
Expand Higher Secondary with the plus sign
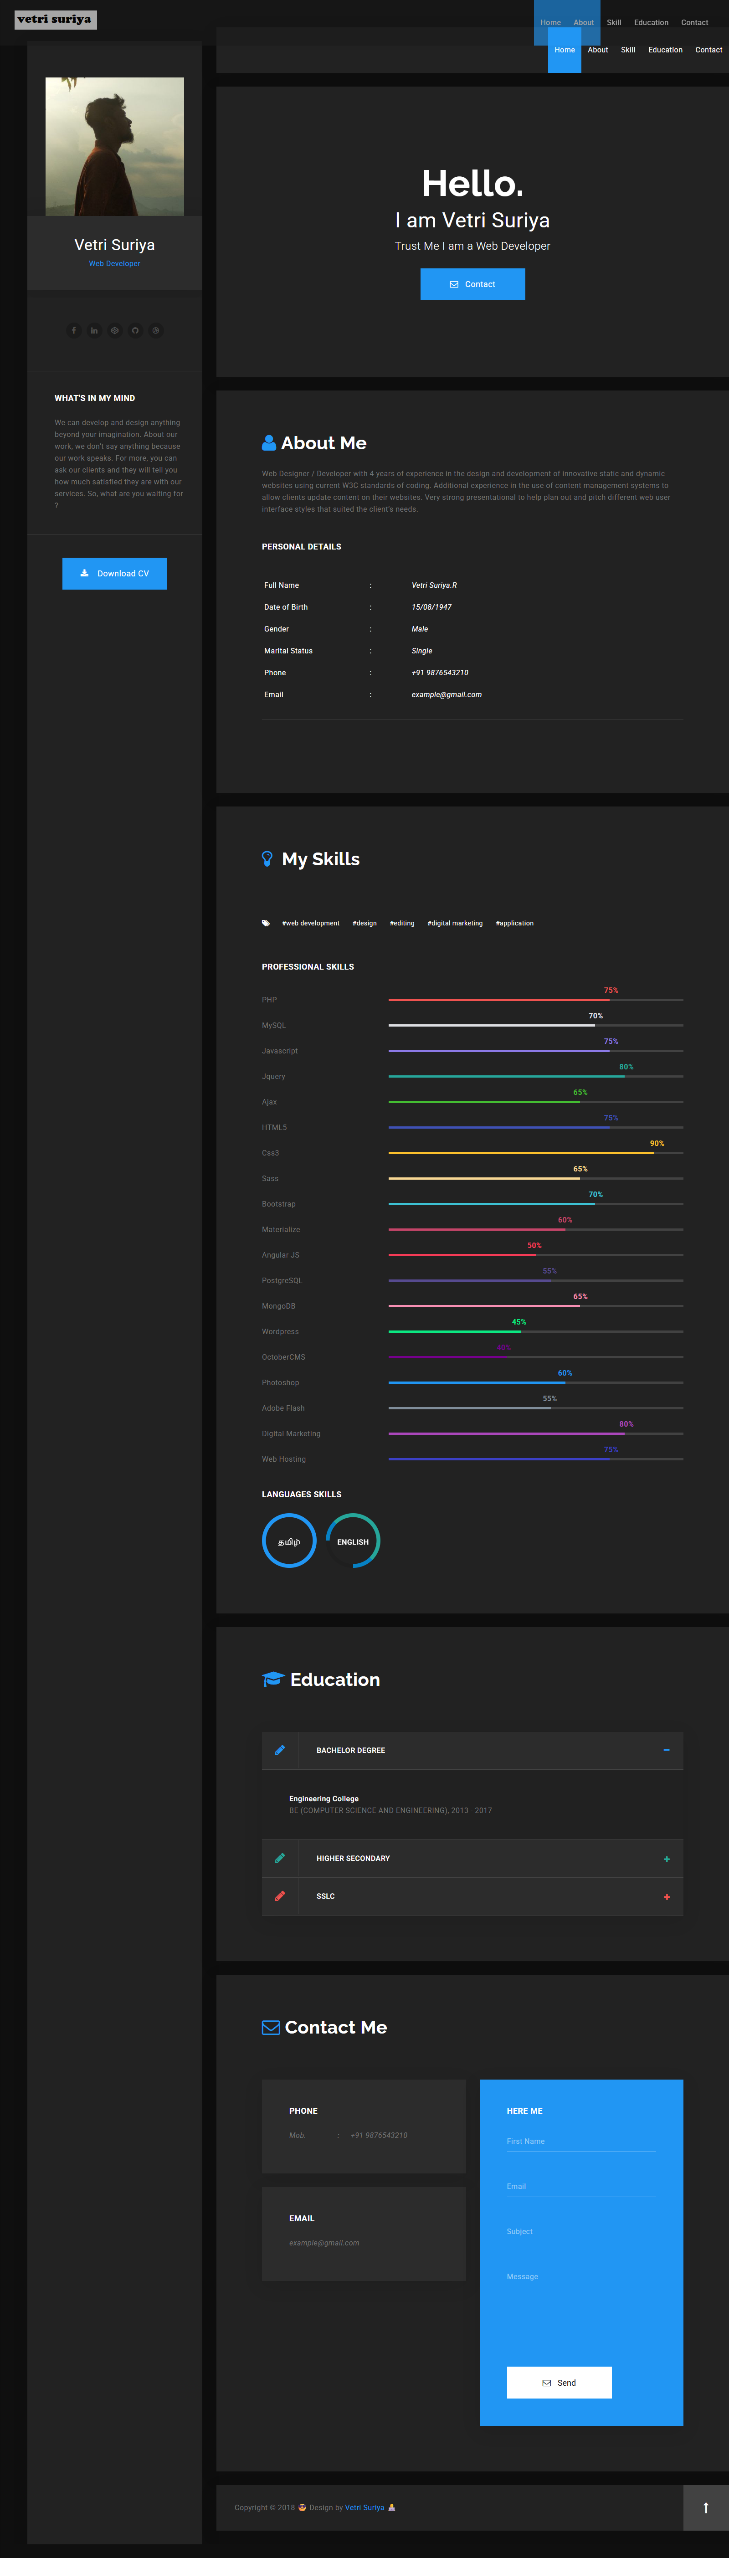coord(667,1859)
